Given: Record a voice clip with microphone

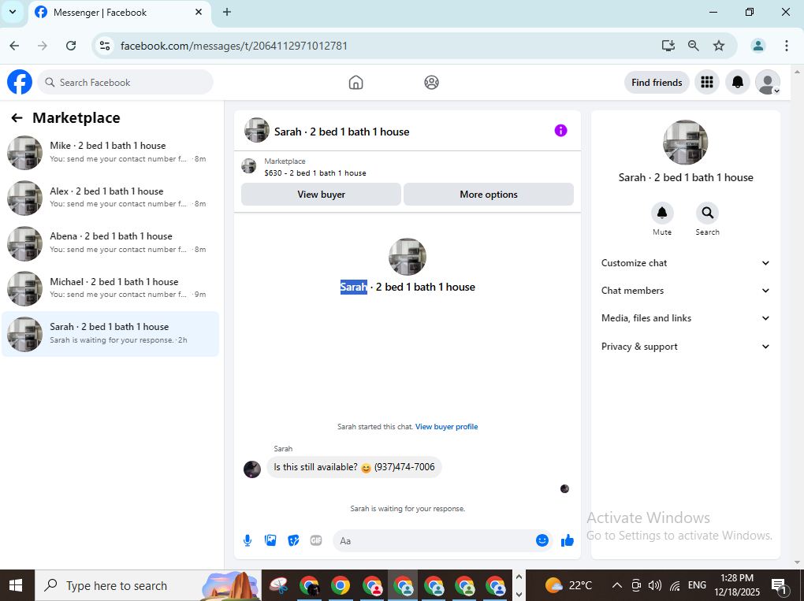Looking at the screenshot, I should coord(248,540).
